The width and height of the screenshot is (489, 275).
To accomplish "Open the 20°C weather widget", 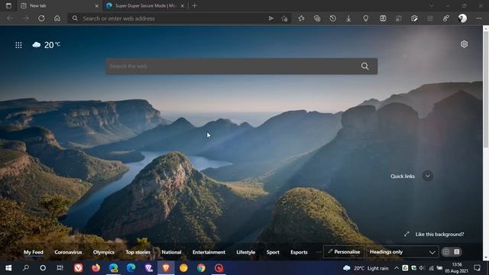I will (46, 45).
